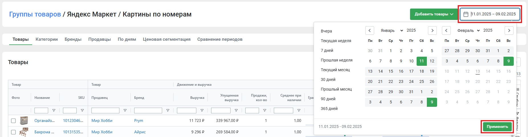528x137 pixels.
Task: Open the Айрис brand link
Action: 140,132
